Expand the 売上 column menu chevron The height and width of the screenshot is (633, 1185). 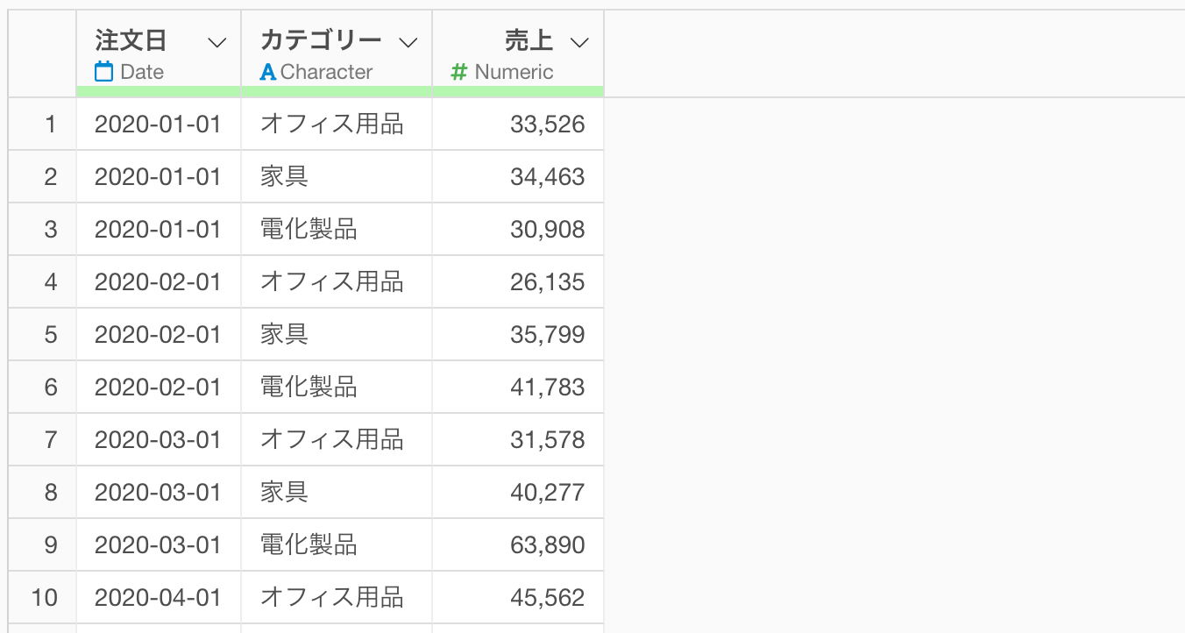tap(579, 42)
